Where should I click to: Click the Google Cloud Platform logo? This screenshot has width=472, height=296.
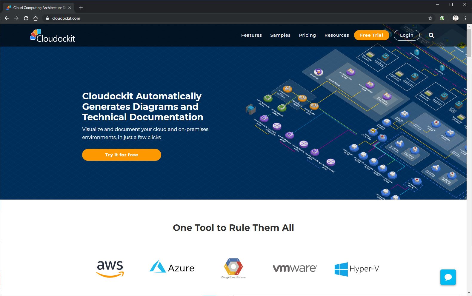(x=233, y=269)
